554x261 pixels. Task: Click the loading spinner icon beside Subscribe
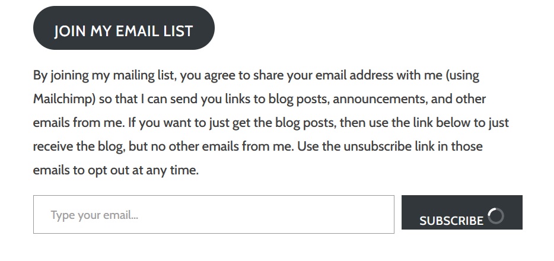click(496, 217)
